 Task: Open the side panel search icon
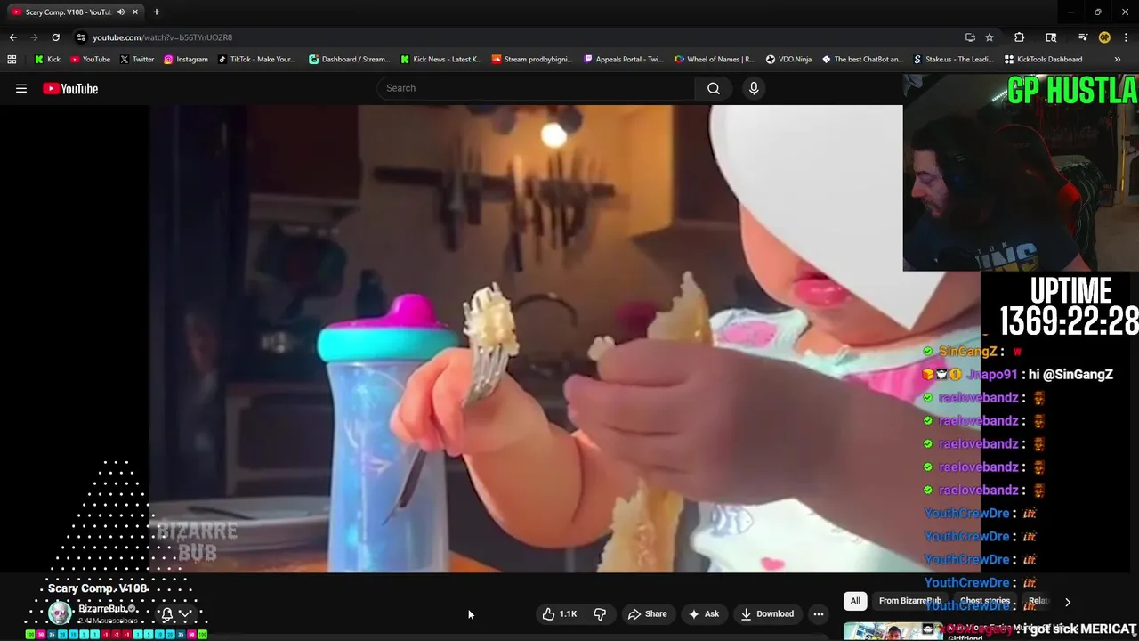pos(1051,37)
